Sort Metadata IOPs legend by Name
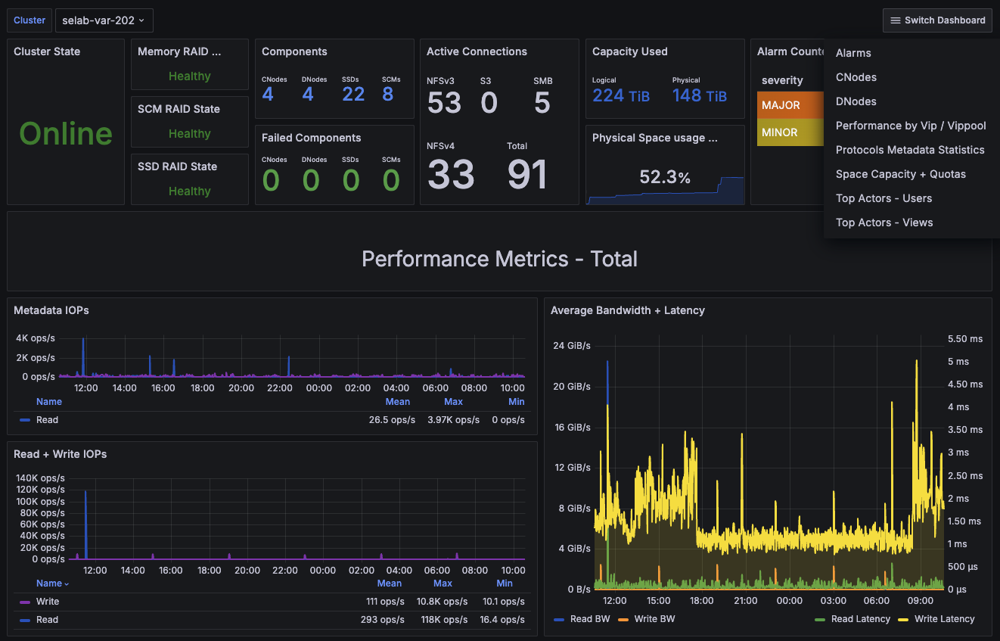 49,402
